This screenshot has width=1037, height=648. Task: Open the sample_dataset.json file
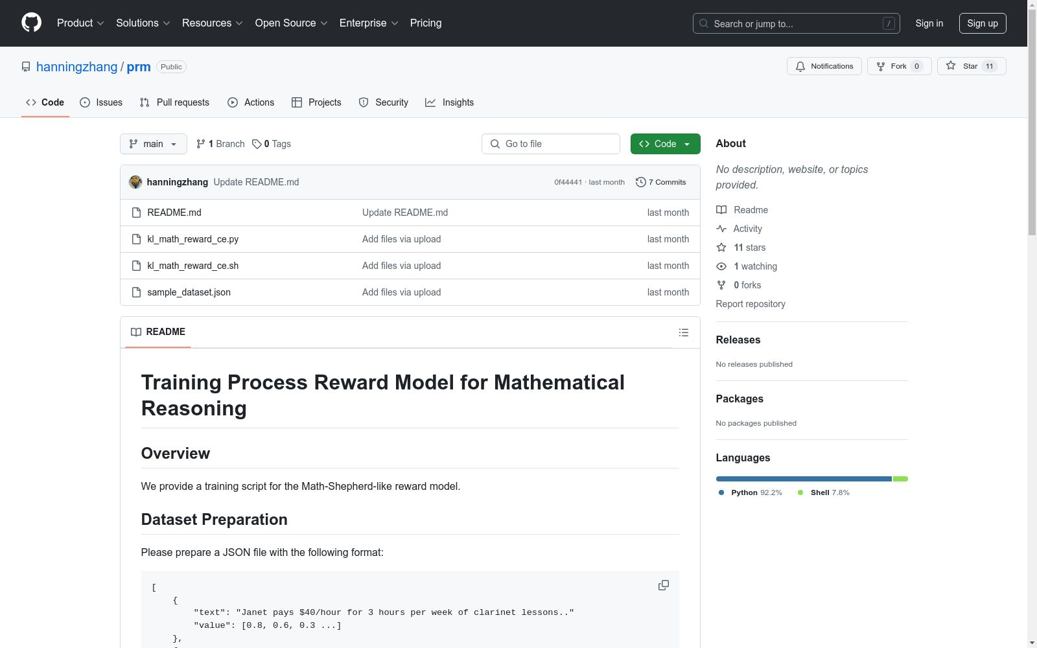click(189, 292)
